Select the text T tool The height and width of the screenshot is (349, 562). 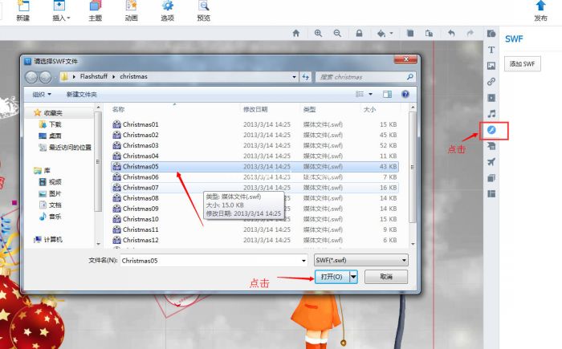pos(491,50)
